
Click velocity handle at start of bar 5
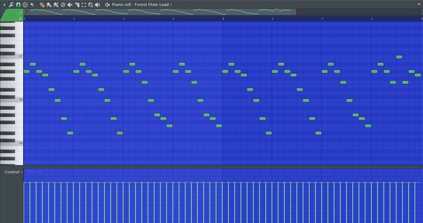click(x=223, y=183)
